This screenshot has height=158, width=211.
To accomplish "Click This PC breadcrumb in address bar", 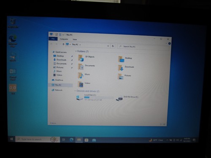I will tap(75, 45).
